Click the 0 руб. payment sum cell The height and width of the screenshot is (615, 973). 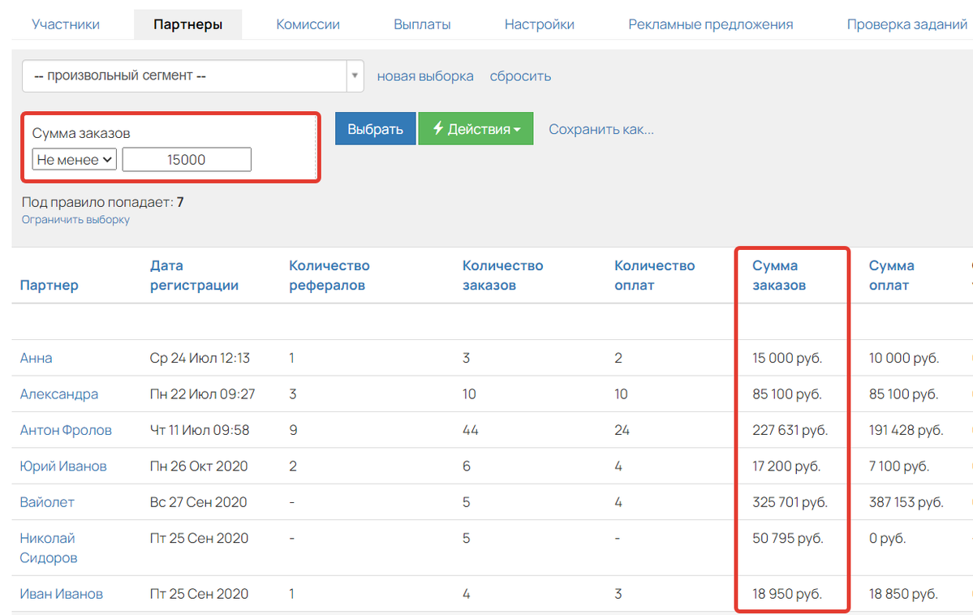tap(887, 538)
